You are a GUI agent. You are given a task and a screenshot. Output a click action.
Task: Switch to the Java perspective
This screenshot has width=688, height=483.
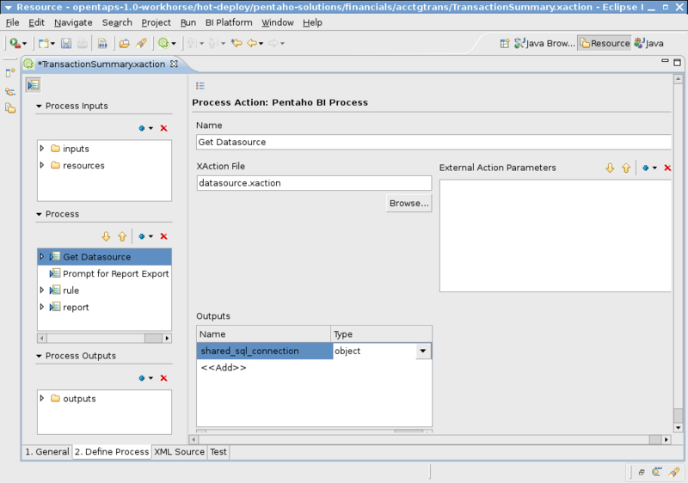649,43
